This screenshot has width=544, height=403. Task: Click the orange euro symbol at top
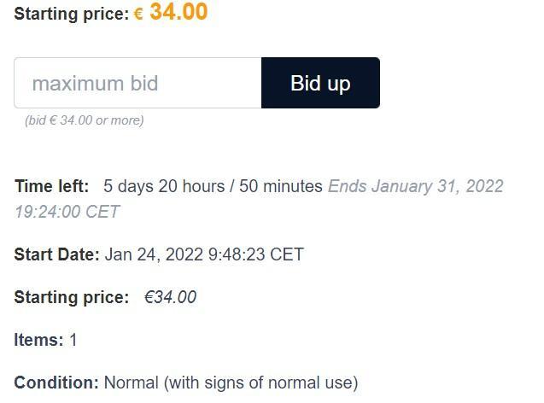click(x=138, y=15)
